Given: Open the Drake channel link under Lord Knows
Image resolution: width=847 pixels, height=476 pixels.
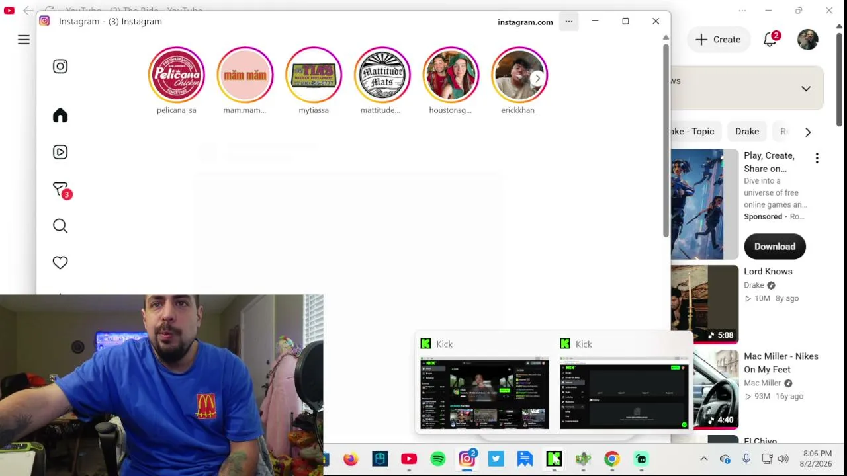Looking at the screenshot, I should click(754, 285).
